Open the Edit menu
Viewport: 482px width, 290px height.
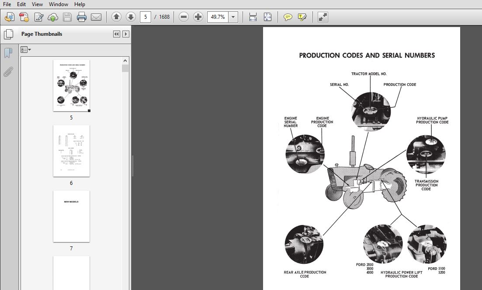coord(21,4)
